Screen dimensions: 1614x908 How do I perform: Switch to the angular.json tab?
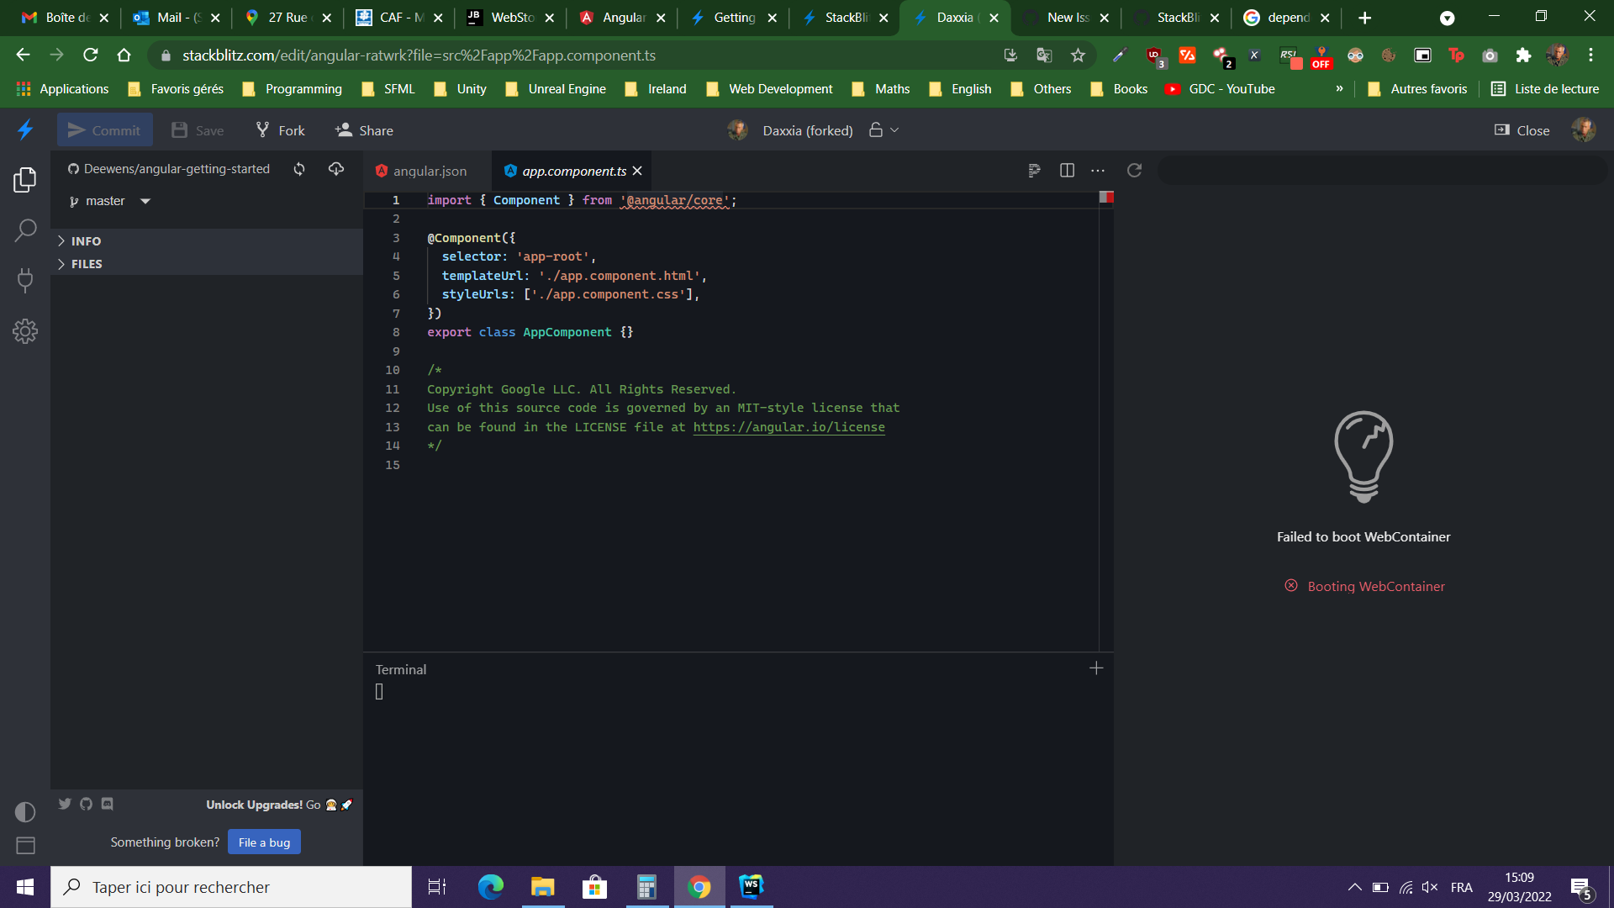(x=429, y=170)
